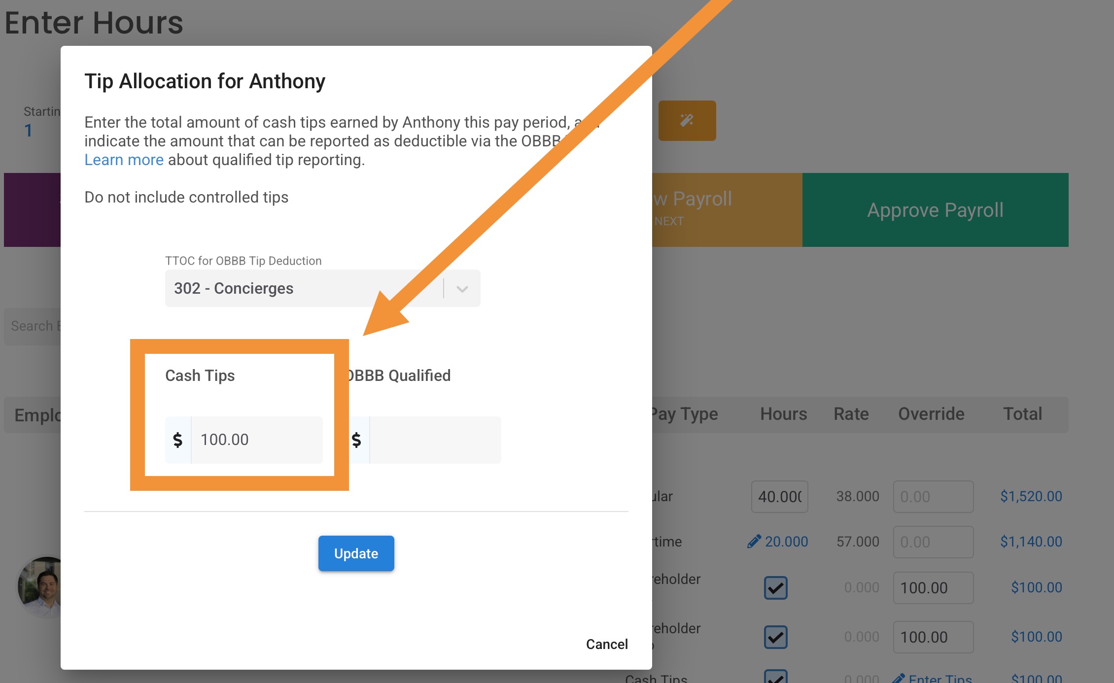The image size is (1114, 683).
Task: Click the pencil icon beside 20.000 overtime hours
Action: pos(754,542)
